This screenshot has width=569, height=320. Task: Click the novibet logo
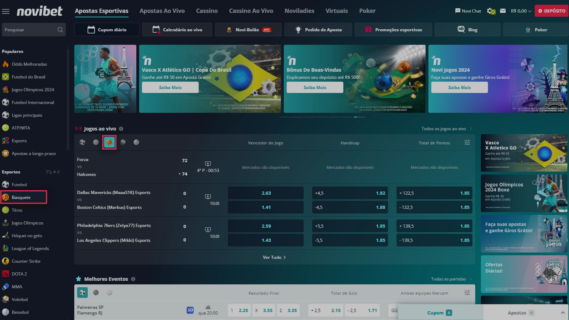(x=39, y=11)
